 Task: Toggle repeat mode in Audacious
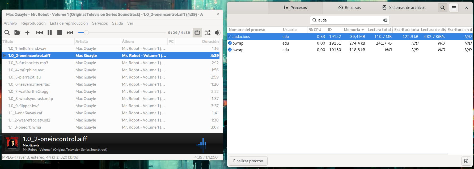pyautogui.click(x=197, y=33)
